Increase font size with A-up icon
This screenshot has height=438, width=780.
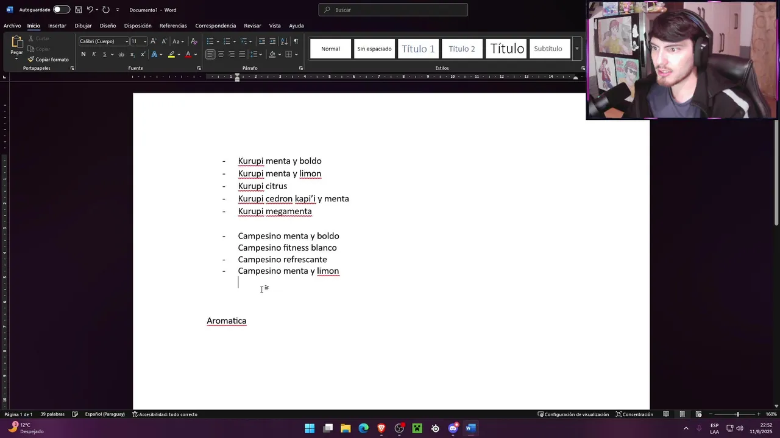click(154, 41)
